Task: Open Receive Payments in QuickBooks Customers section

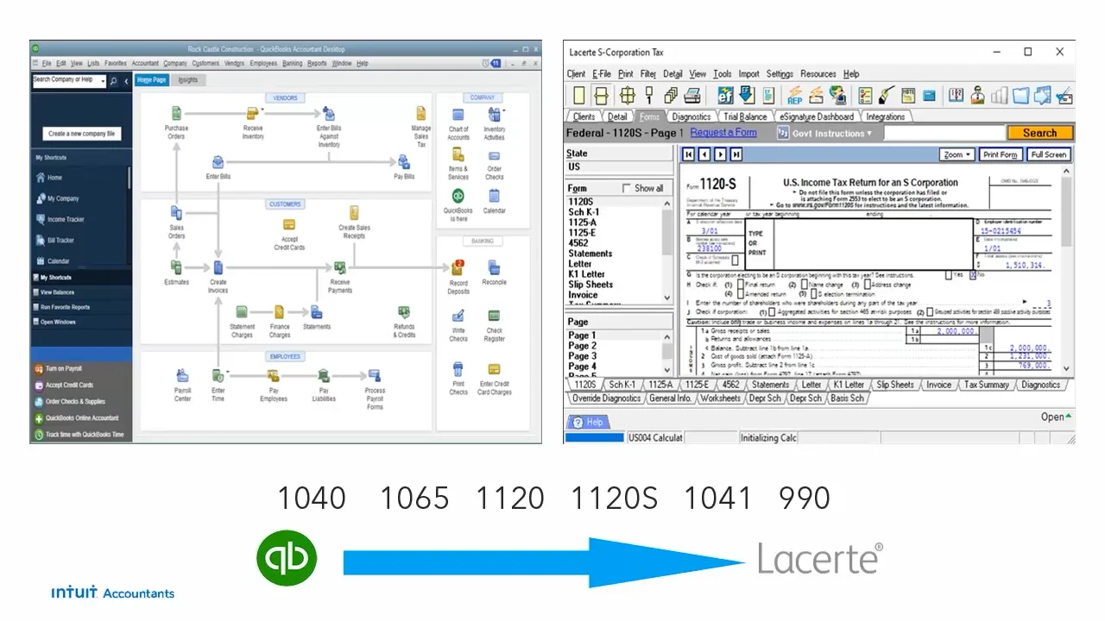Action: tap(340, 267)
